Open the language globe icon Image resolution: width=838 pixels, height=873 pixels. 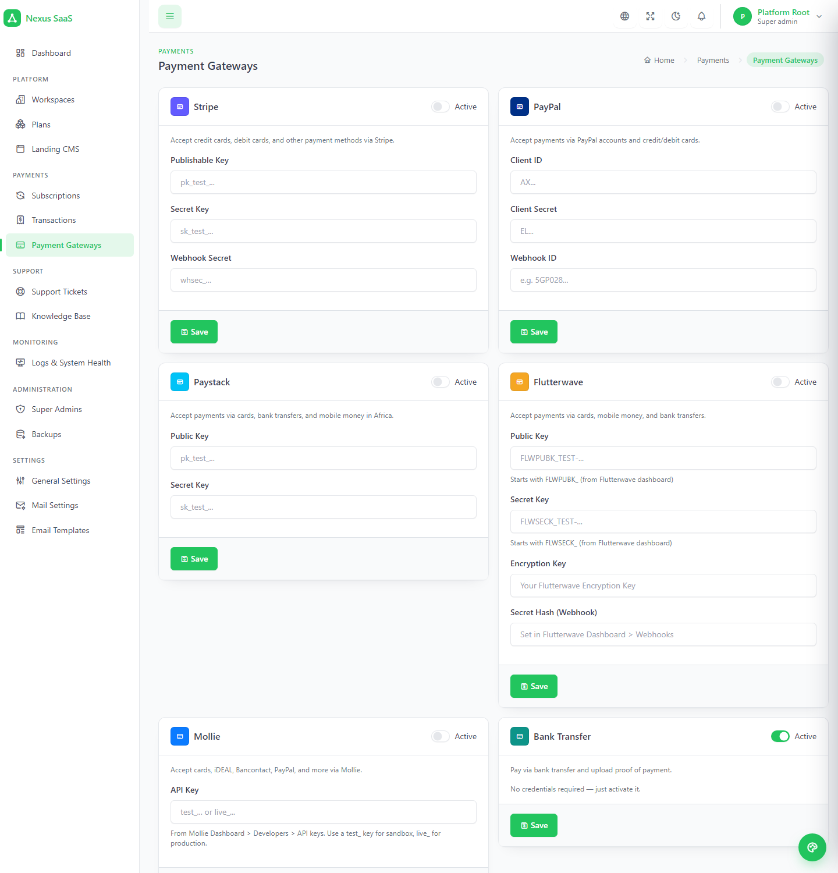point(624,16)
